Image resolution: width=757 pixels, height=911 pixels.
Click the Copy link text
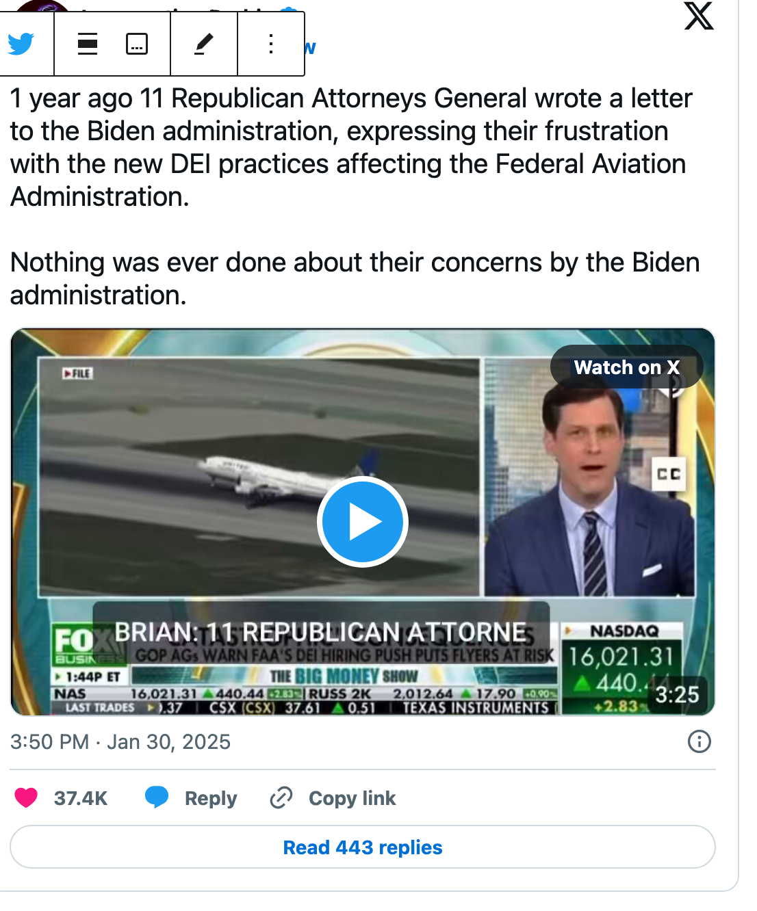coord(352,798)
